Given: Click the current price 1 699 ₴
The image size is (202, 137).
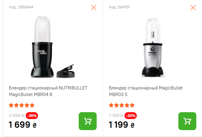Looking at the screenshot, I should tap(23, 125).
